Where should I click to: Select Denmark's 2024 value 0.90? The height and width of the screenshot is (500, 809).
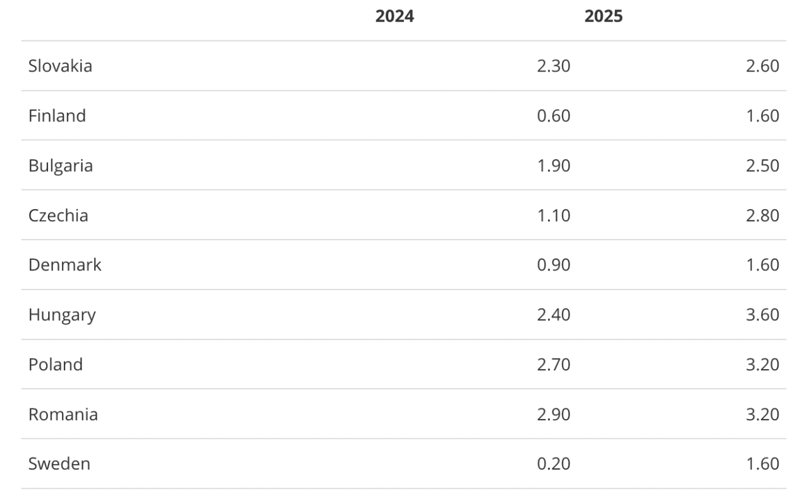coord(553,265)
